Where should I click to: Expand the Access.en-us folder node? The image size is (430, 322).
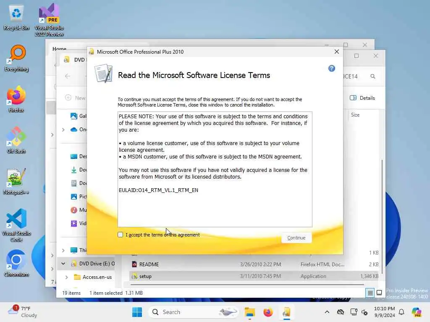[x=67, y=277]
